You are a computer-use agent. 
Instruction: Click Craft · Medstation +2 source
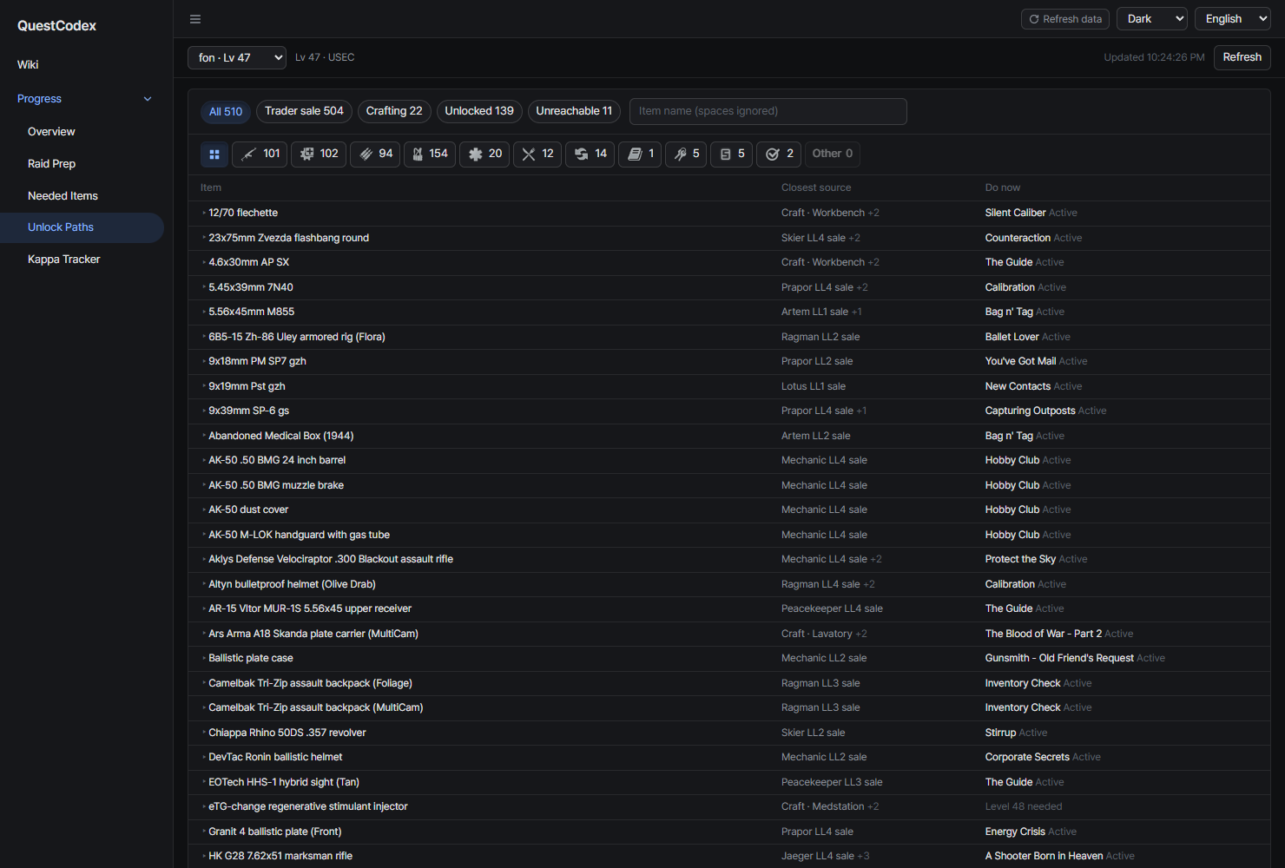coord(830,806)
